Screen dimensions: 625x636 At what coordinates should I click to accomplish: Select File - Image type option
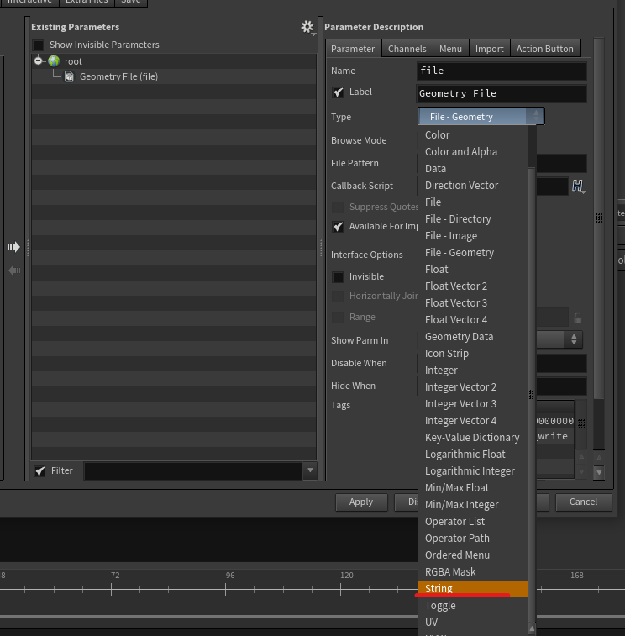473,235
